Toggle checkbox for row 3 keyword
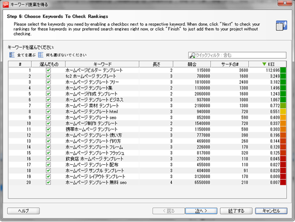Screen dimensions: 295x222 click(48, 82)
